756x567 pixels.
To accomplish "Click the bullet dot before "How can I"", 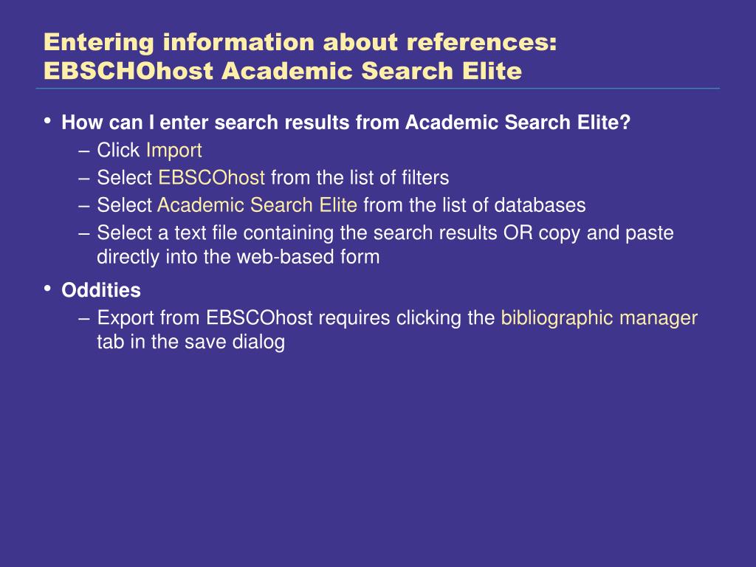I will (x=47, y=120).
